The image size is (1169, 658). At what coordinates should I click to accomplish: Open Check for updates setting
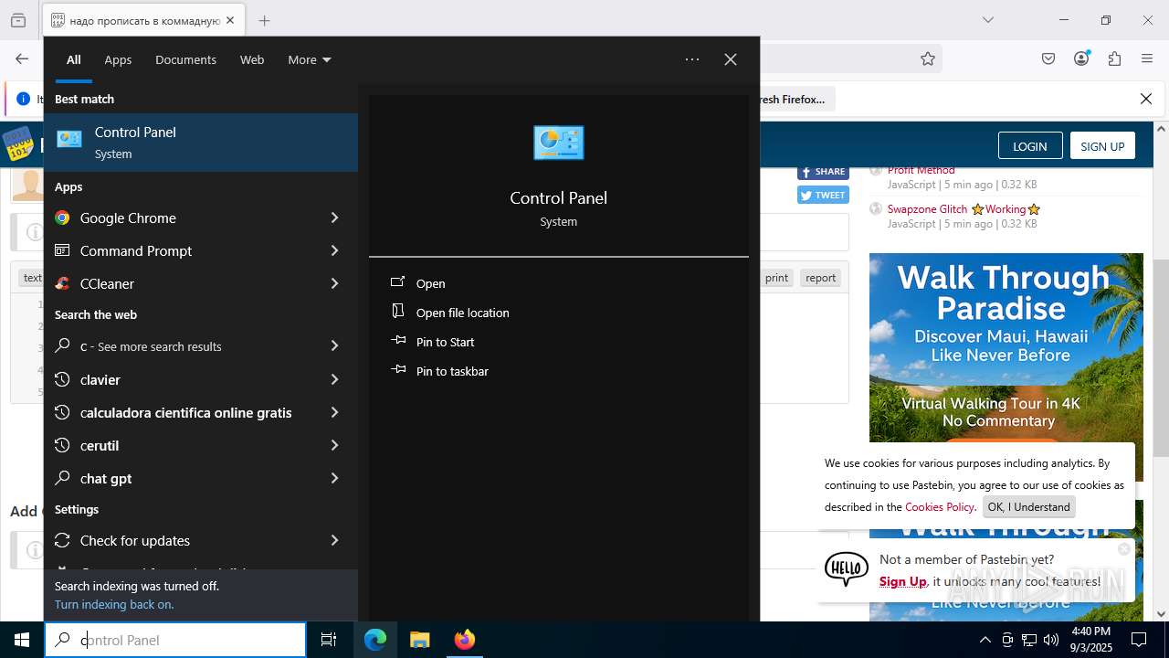pyautogui.click(x=179, y=540)
